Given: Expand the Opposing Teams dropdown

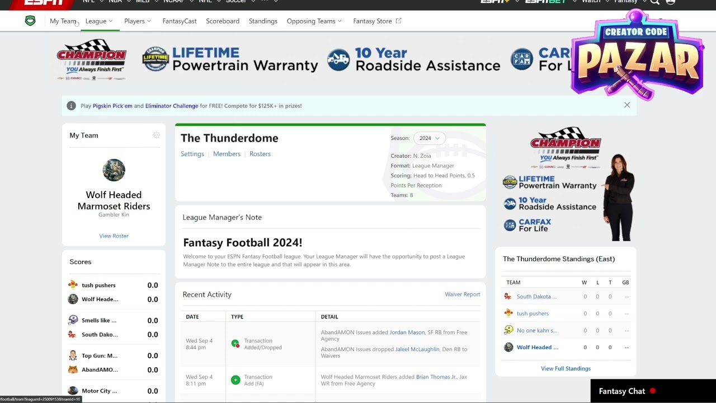Looking at the screenshot, I should (314, 21).
